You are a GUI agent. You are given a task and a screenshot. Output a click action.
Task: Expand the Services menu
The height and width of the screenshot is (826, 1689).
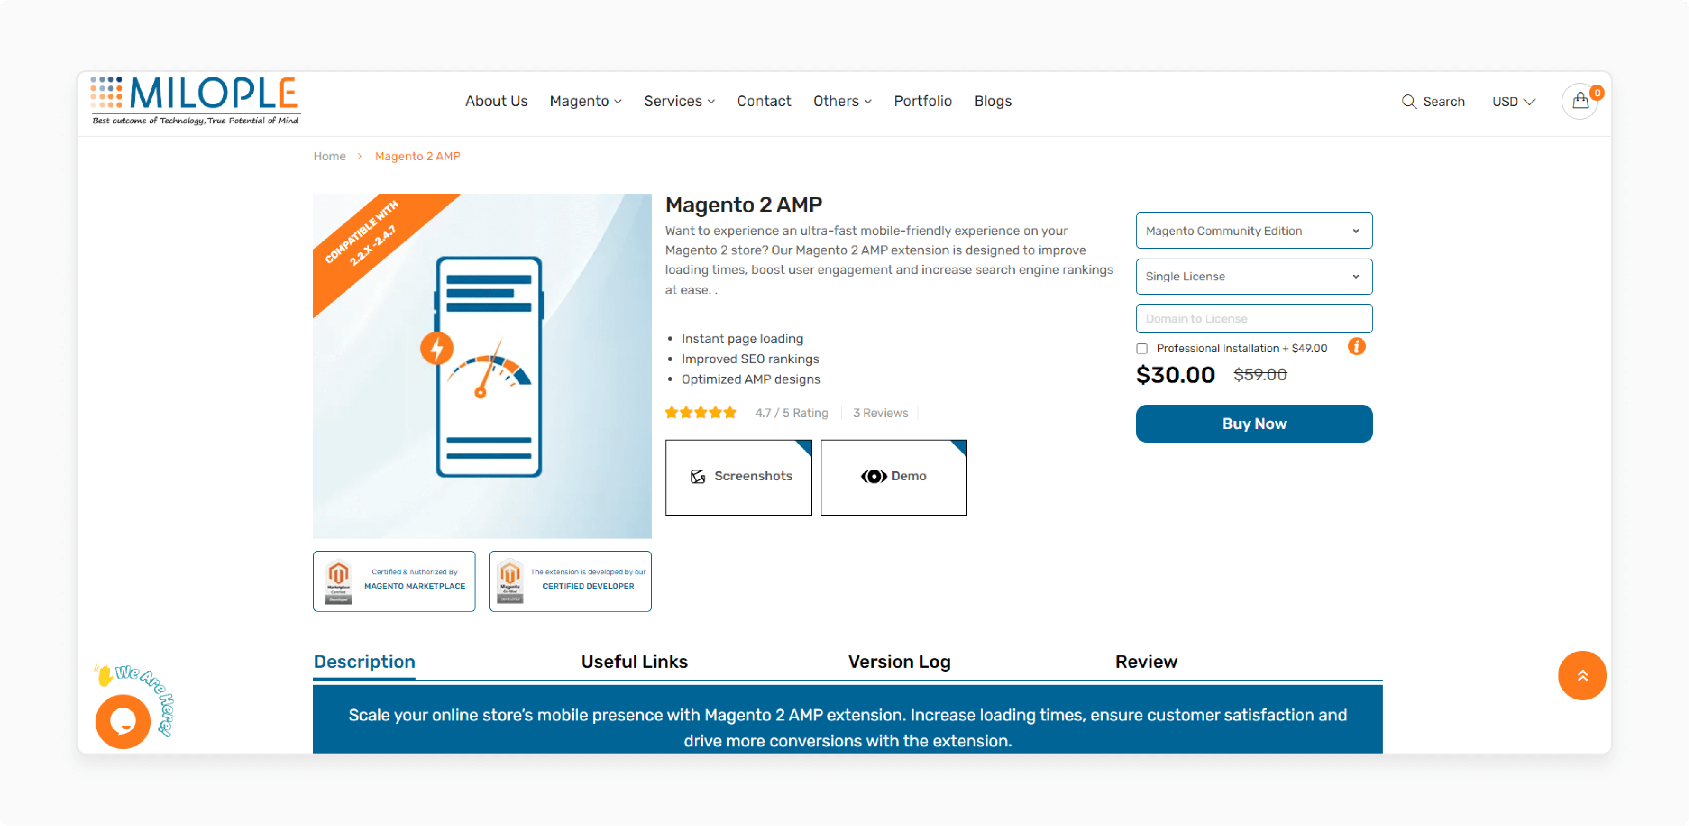pyautogui.click(x=679, y=101)
